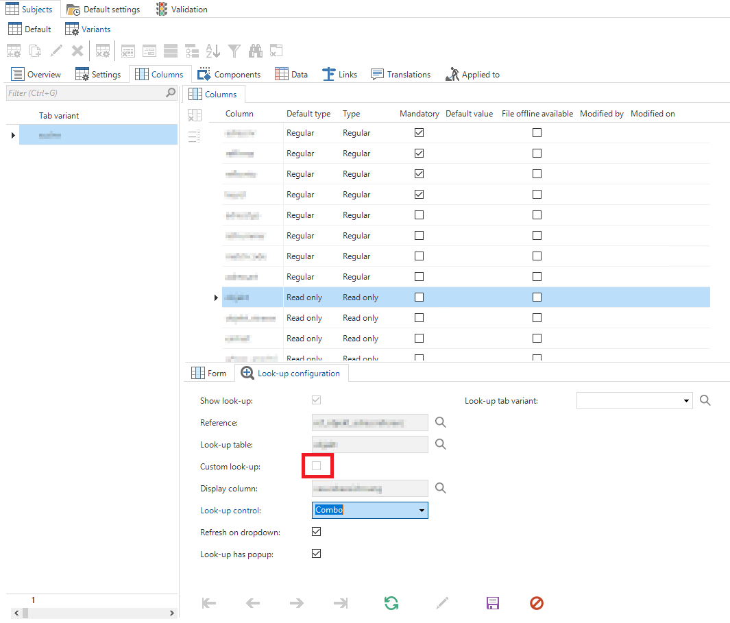Toggle File offline available in highlighted row
The width and height of the screenshot is (730, 623).
(x=537, y=297)
